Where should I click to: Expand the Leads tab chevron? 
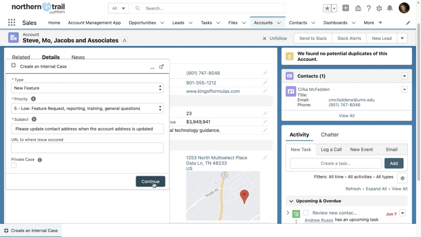pyautogui.click(x=190, y=23)
